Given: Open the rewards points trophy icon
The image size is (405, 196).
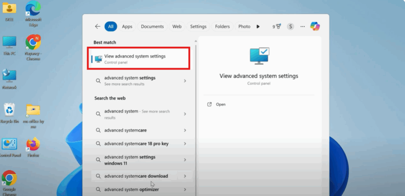Looking at the screenshot, I should pos(277,26).
